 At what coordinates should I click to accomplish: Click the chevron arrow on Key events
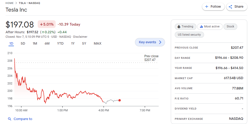(x=160, y=42)
